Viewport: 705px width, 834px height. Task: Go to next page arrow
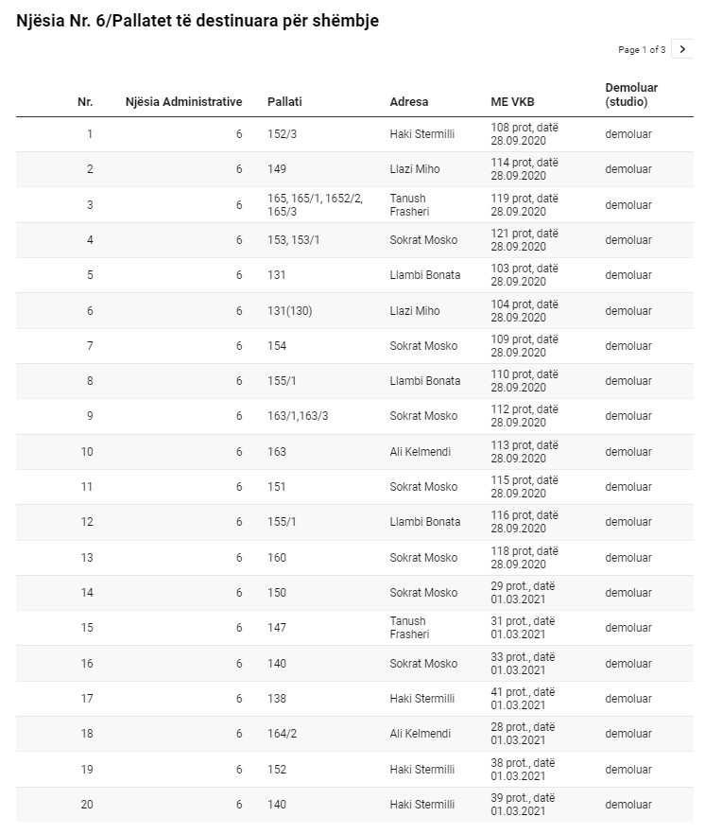tap(682, 49)
